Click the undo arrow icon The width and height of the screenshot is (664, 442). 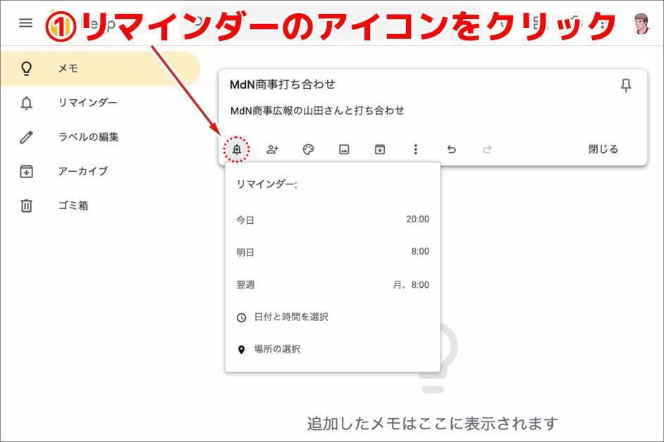452,149
